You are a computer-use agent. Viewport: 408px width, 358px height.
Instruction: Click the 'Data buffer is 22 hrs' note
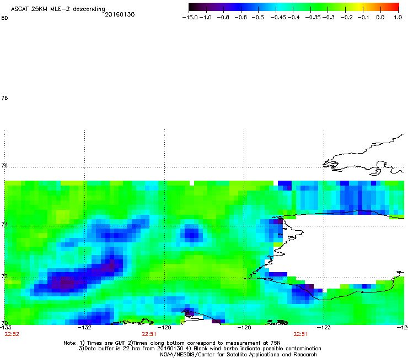click(200, 349)
